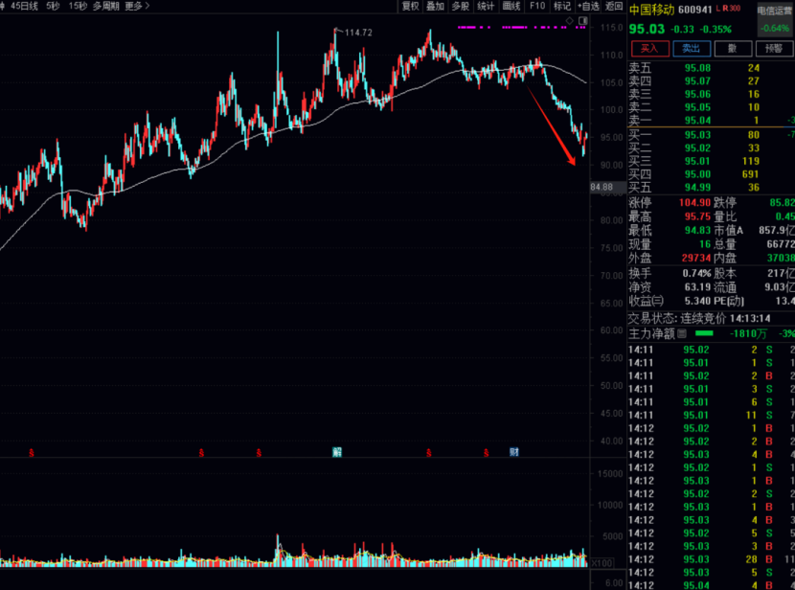
Task: Open F10 company information
Action: coord(537,6)
